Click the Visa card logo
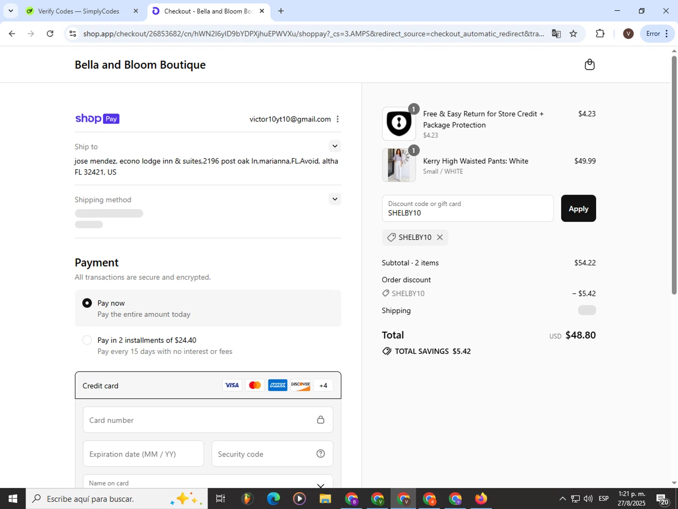 [232, 385]
